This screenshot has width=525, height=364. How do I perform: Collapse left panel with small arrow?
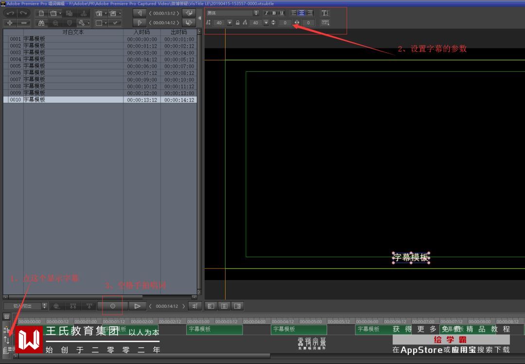coord(200,18)
